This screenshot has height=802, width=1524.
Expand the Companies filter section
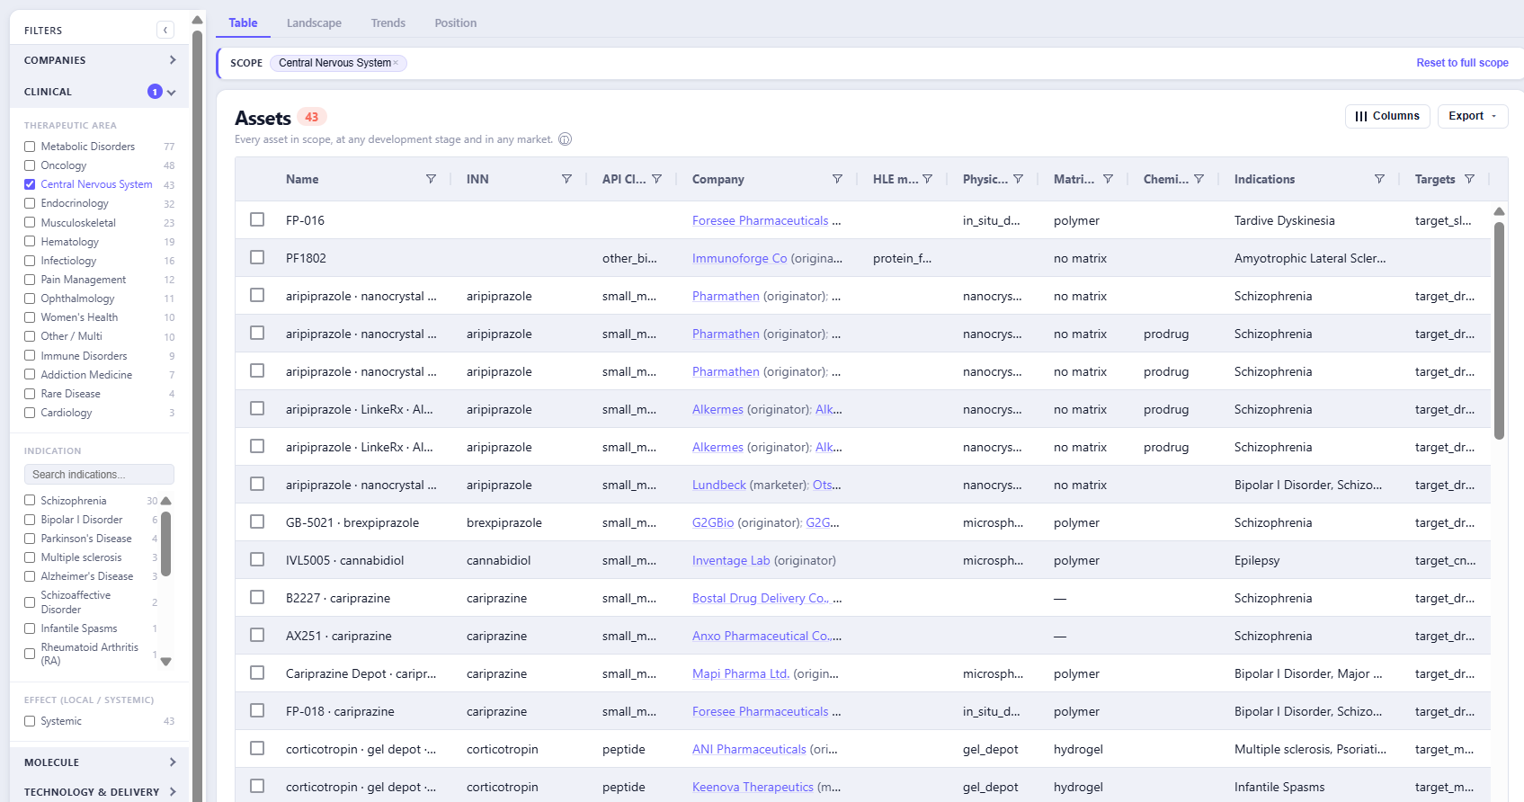pyautogui.click(x=100, y=60)
